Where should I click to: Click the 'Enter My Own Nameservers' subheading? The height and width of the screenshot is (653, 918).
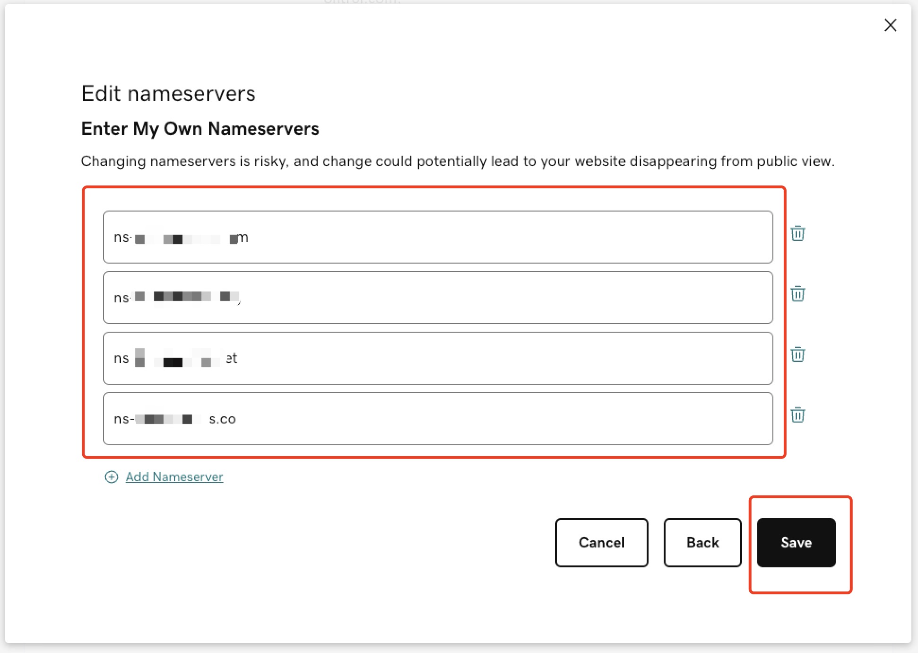(x=200, y=129)
